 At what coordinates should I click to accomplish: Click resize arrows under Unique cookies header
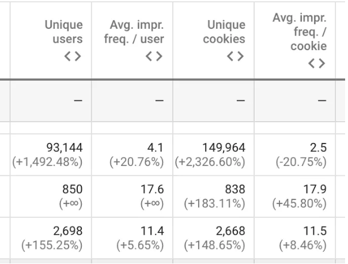pyautogui.click(x=235, y=56)
